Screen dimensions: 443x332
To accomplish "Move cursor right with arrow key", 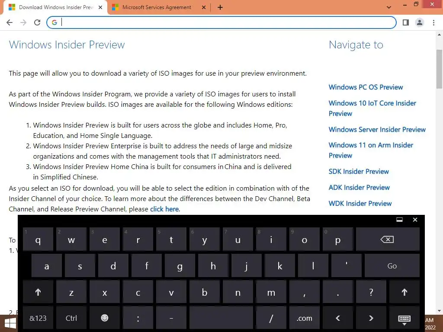I will 371,318.
